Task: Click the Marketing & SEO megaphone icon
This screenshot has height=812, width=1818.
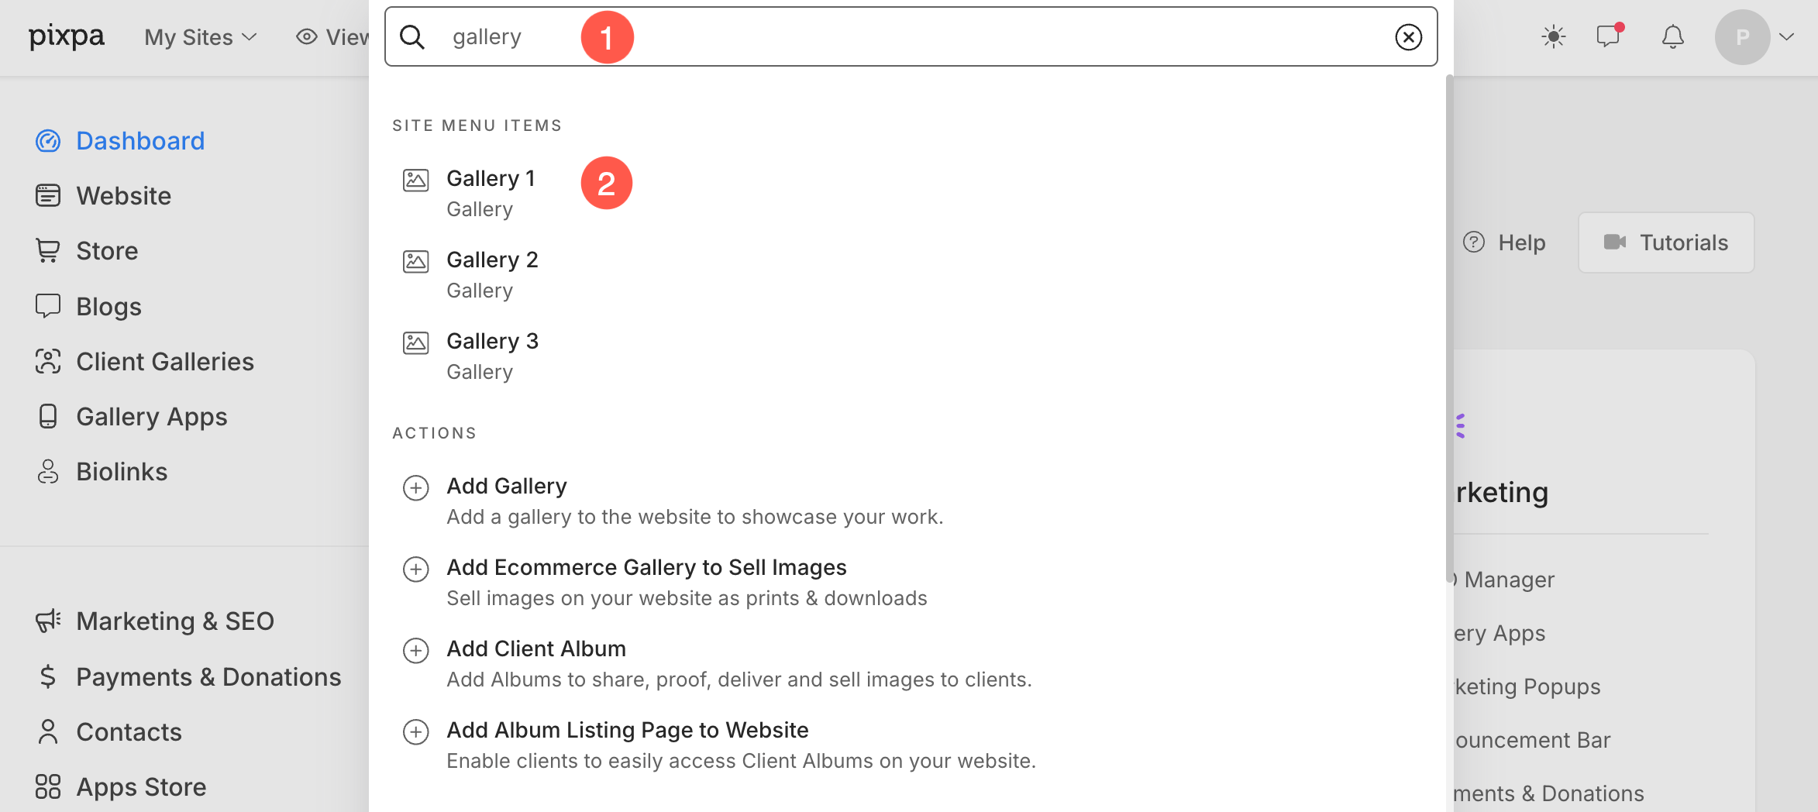Action: 48,621
